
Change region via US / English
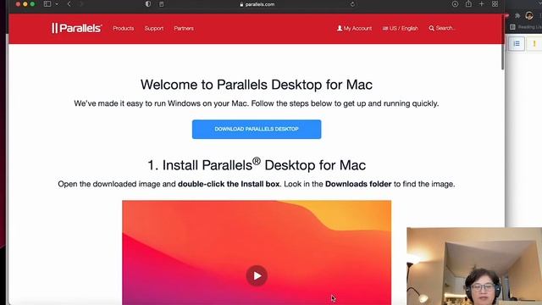coord(401,28)
